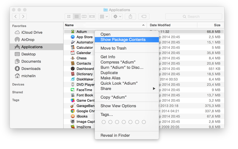The height and width of the screenshot is (149, 238).
Task: Click the last tag color circle
Action: click(x=144, y=122)
